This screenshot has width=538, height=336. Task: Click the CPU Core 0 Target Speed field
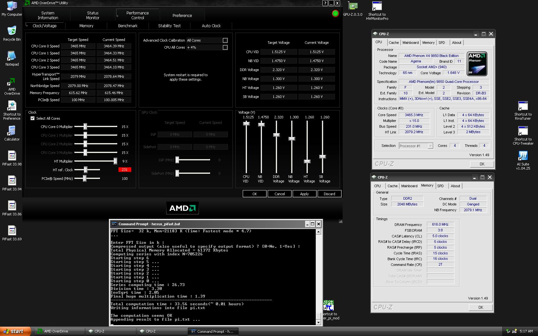coord(78,46)
